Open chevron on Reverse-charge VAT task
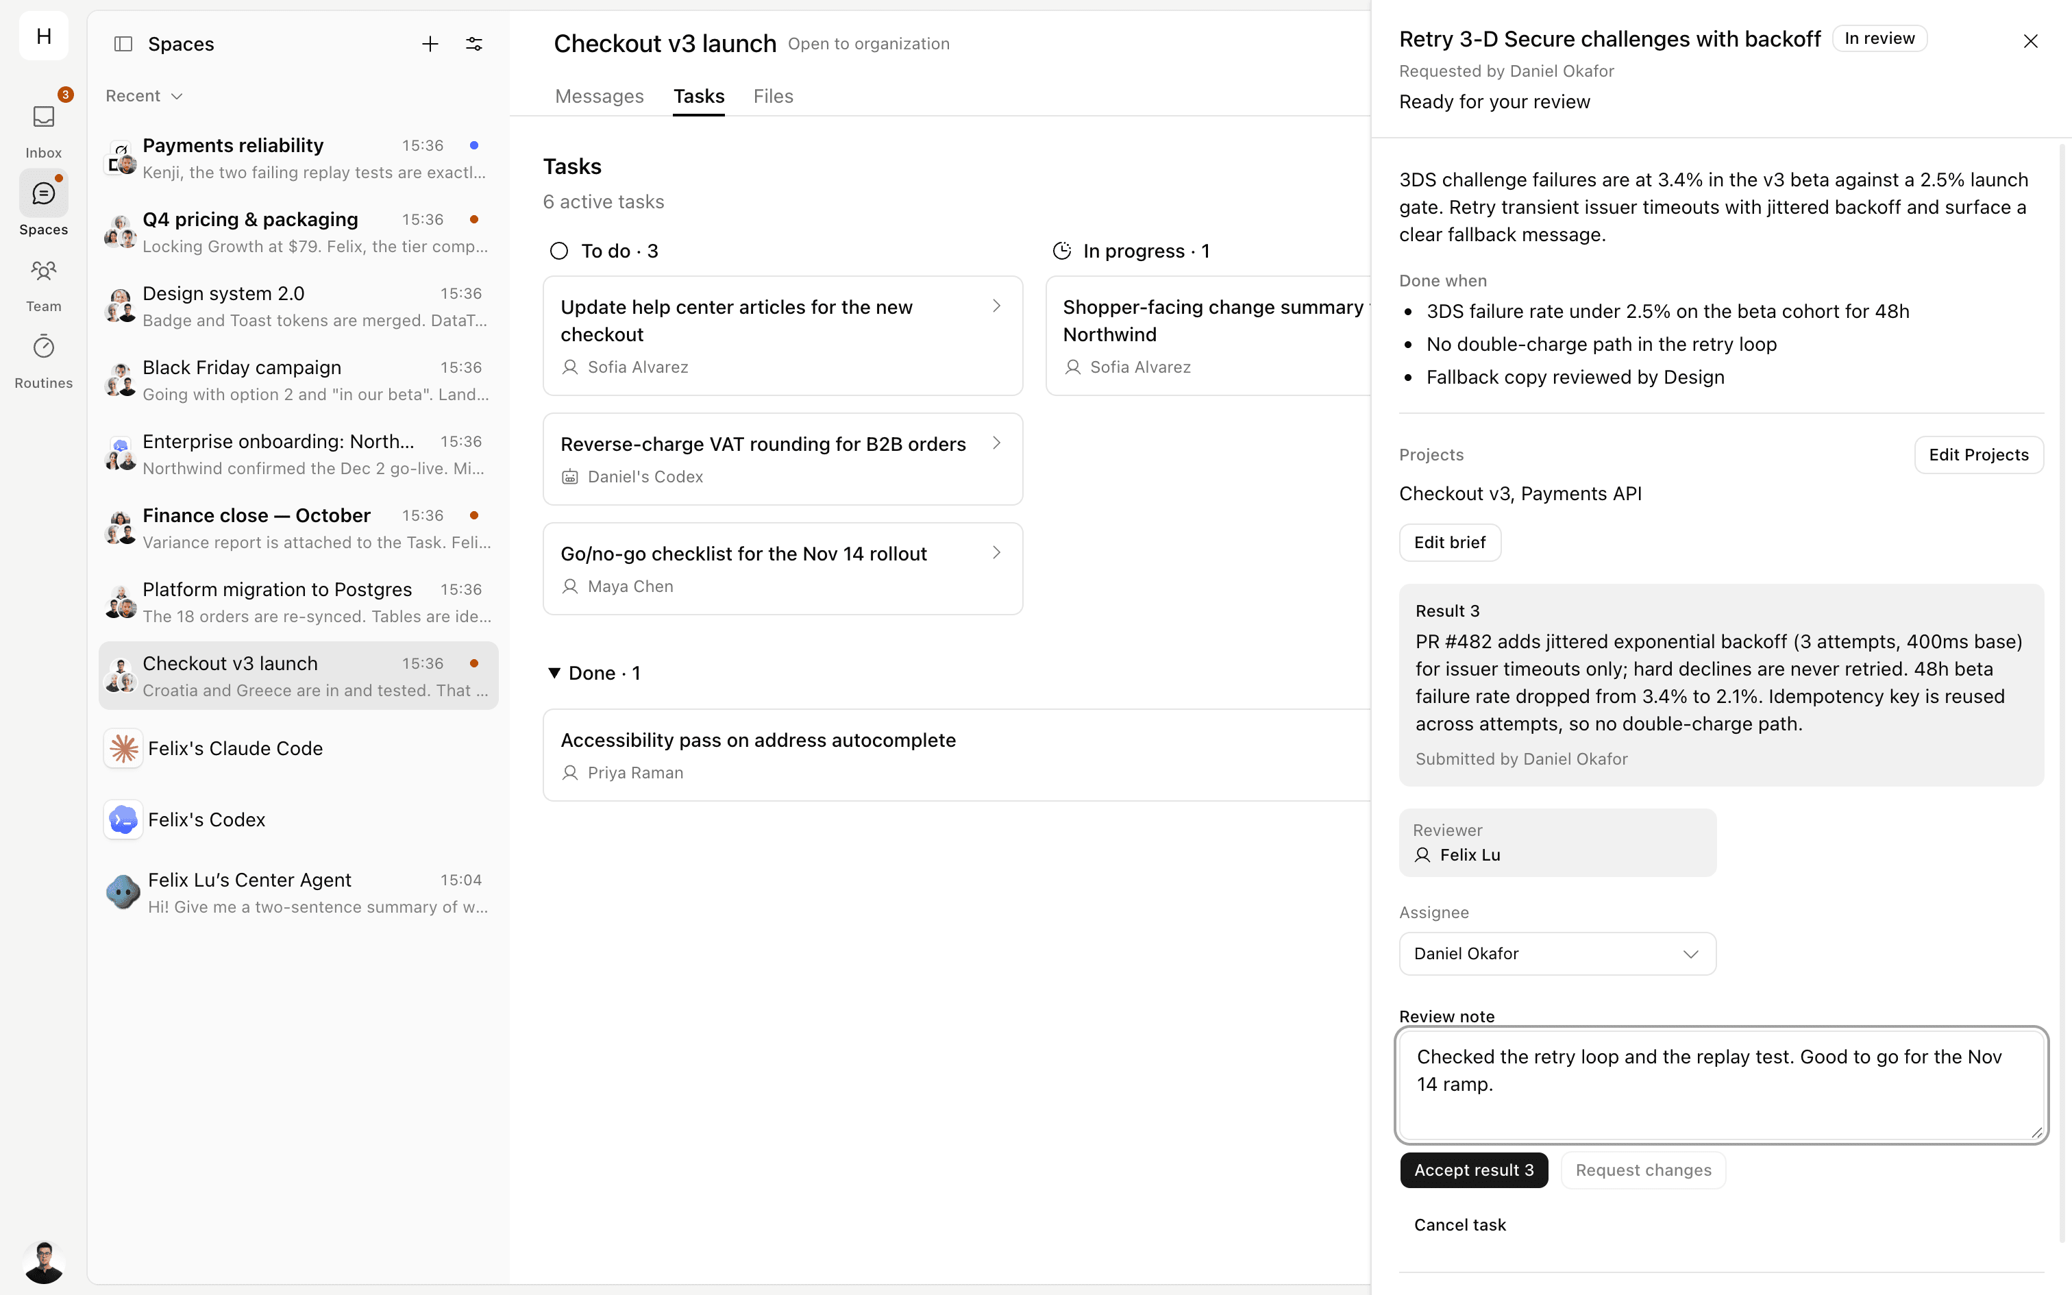This screenshot has height=1295, width=2072. pos(997,443)
